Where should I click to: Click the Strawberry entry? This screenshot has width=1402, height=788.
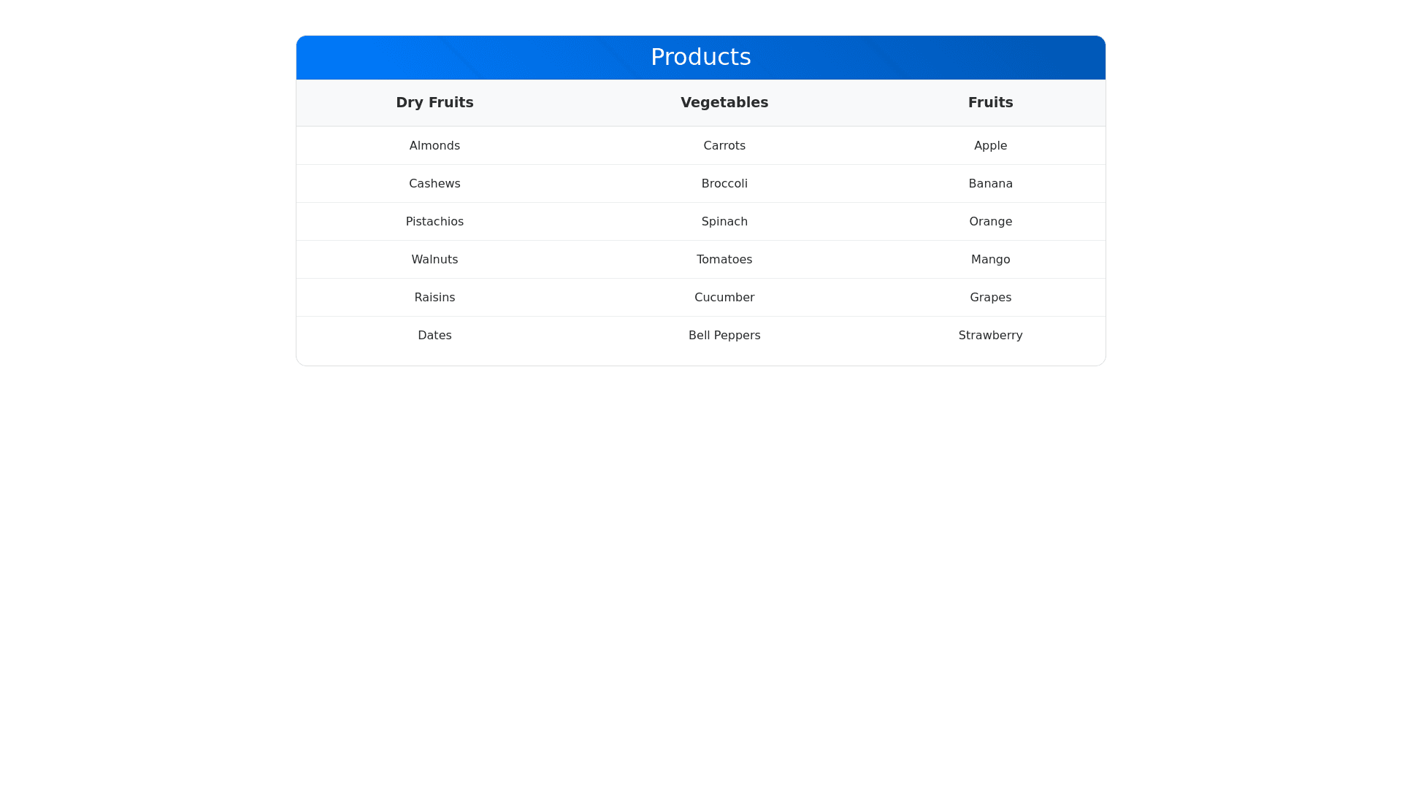click(x=990, y=335)
